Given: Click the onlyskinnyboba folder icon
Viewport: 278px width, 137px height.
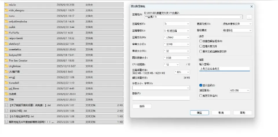Looking at the screenshot, I should click(6, 21).
